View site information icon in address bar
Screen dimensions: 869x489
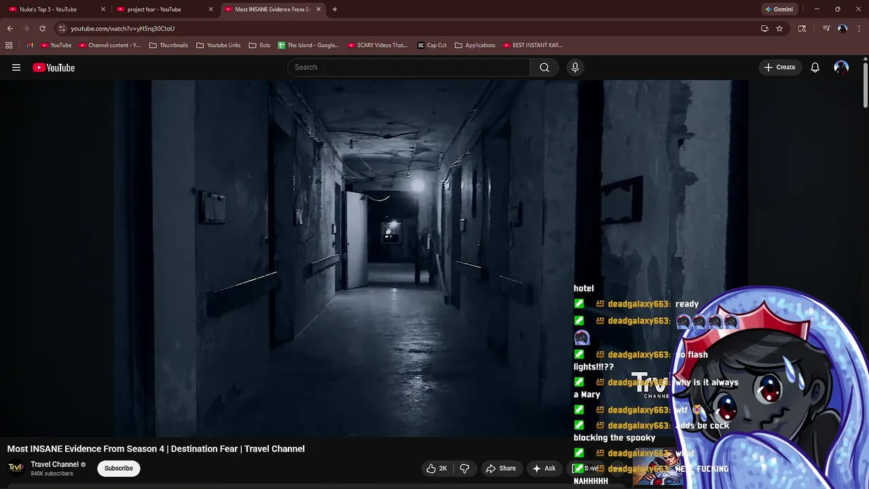pos(62,29)
